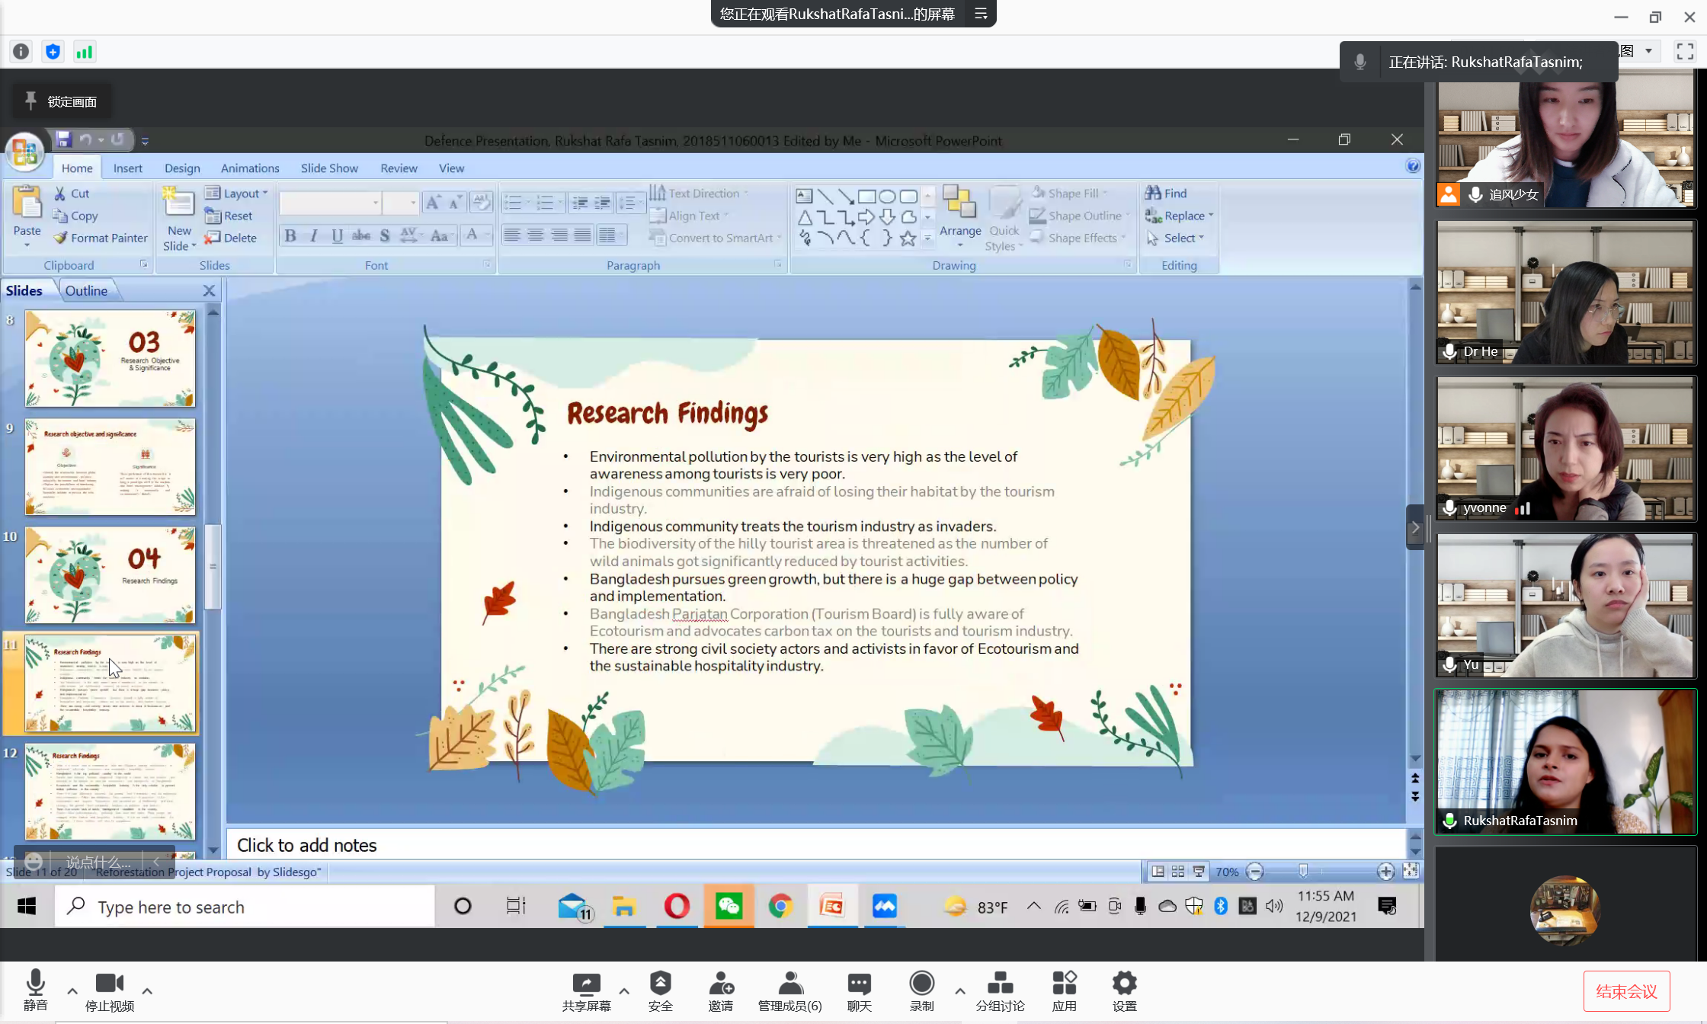Viewport: 1707px width, 1024px height.
Task: Expand audio options arrow beside mute
Action: 72,991
